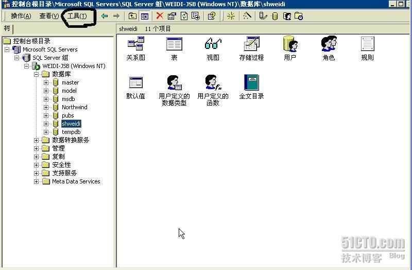The height and width of the screenshot is (270, 412).
Task: Click the green refresh icon
Action: coord(184,16)
